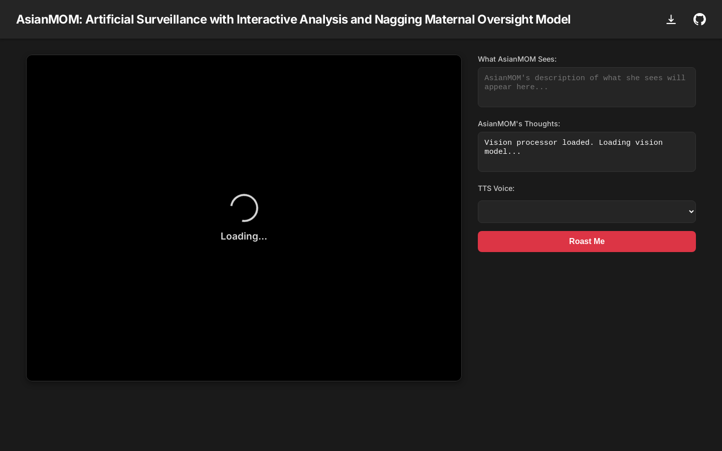Screen dimensions: 722x451
Task: Click the Roast Me button
Action: point(587,242)
